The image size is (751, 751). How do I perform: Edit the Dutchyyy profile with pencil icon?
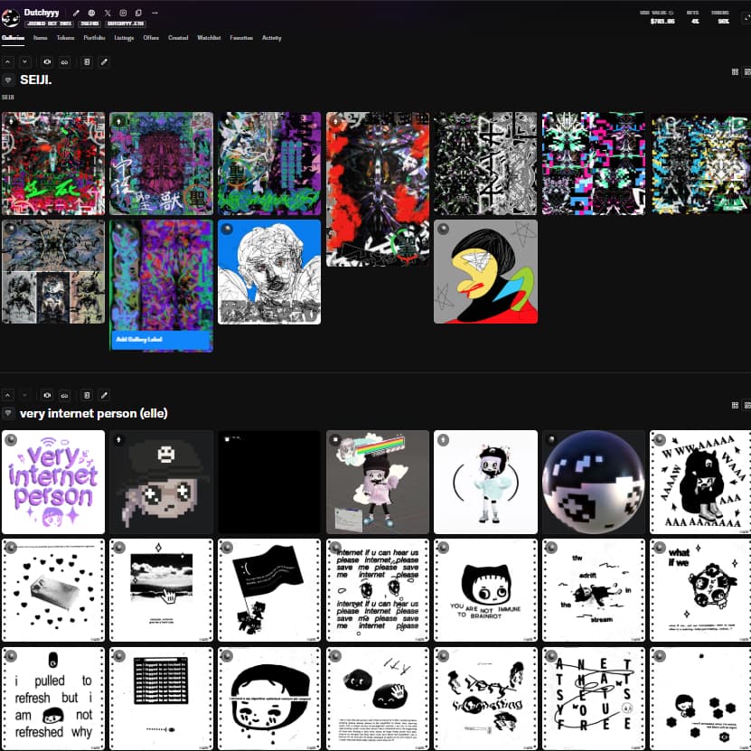[x=76, y=12]
